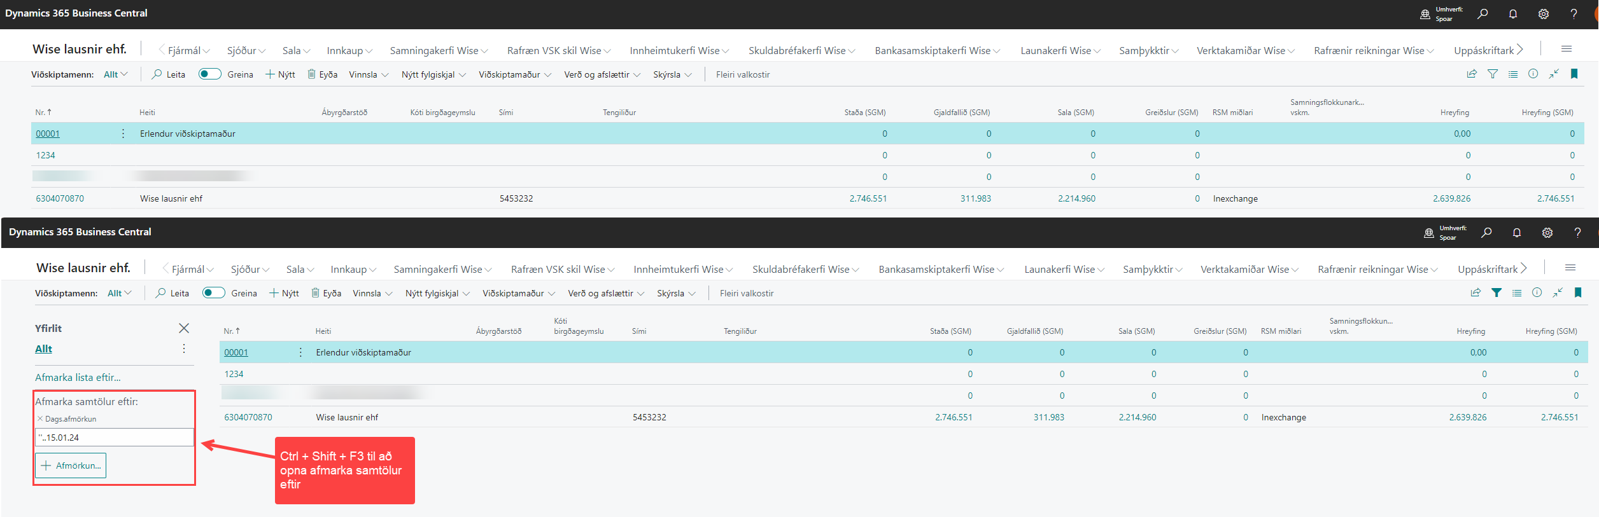Open the three-dot menu beside Allt in Yfirlit pane
1599x517 pixels.
coord(184,348)
